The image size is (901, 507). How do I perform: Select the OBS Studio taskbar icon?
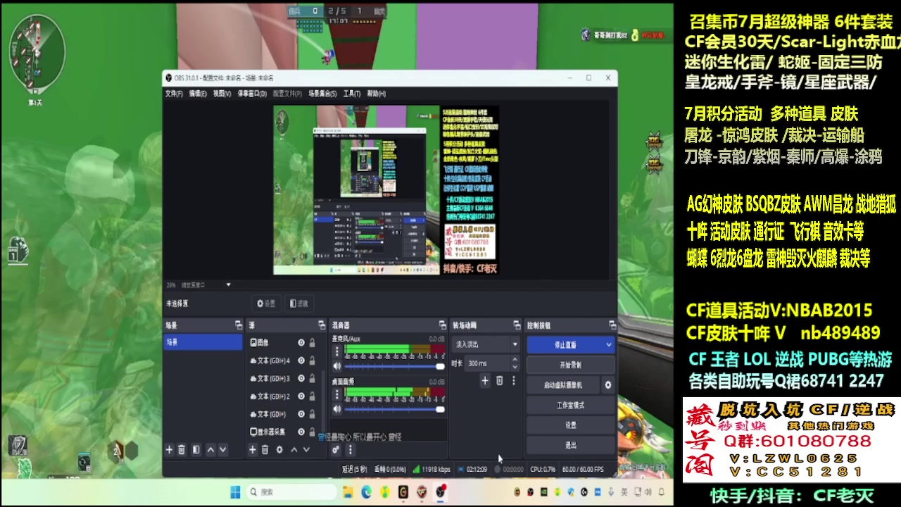click(x=441, y=492)
